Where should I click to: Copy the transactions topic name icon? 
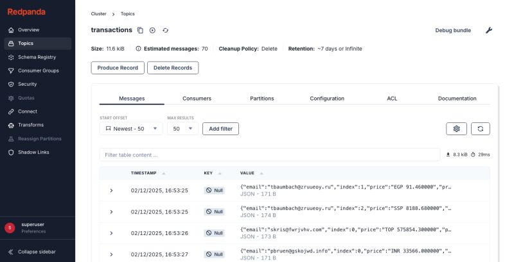coord(140,30)
